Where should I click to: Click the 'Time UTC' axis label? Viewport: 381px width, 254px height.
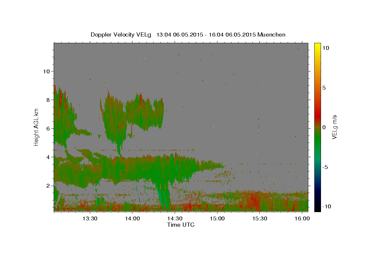pyautogui.click(x=181, y=225)
